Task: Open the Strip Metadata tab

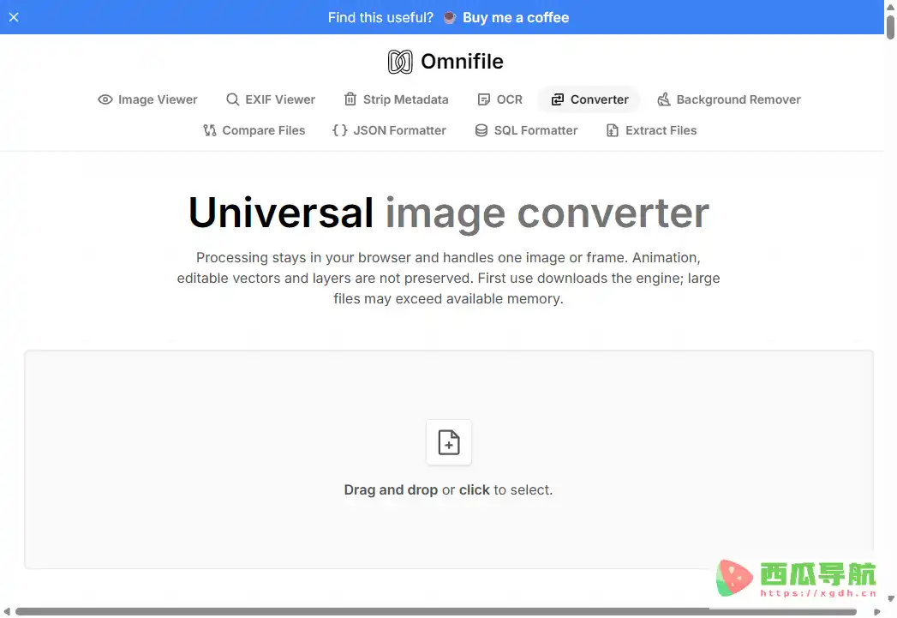Action: point(396,99)
